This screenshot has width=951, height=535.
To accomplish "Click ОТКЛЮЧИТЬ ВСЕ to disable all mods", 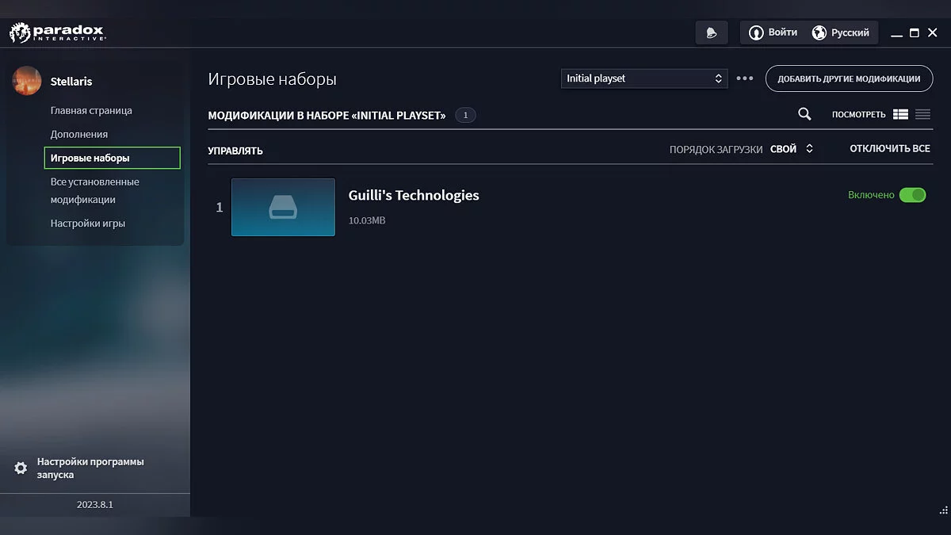I will click(890, 149).
